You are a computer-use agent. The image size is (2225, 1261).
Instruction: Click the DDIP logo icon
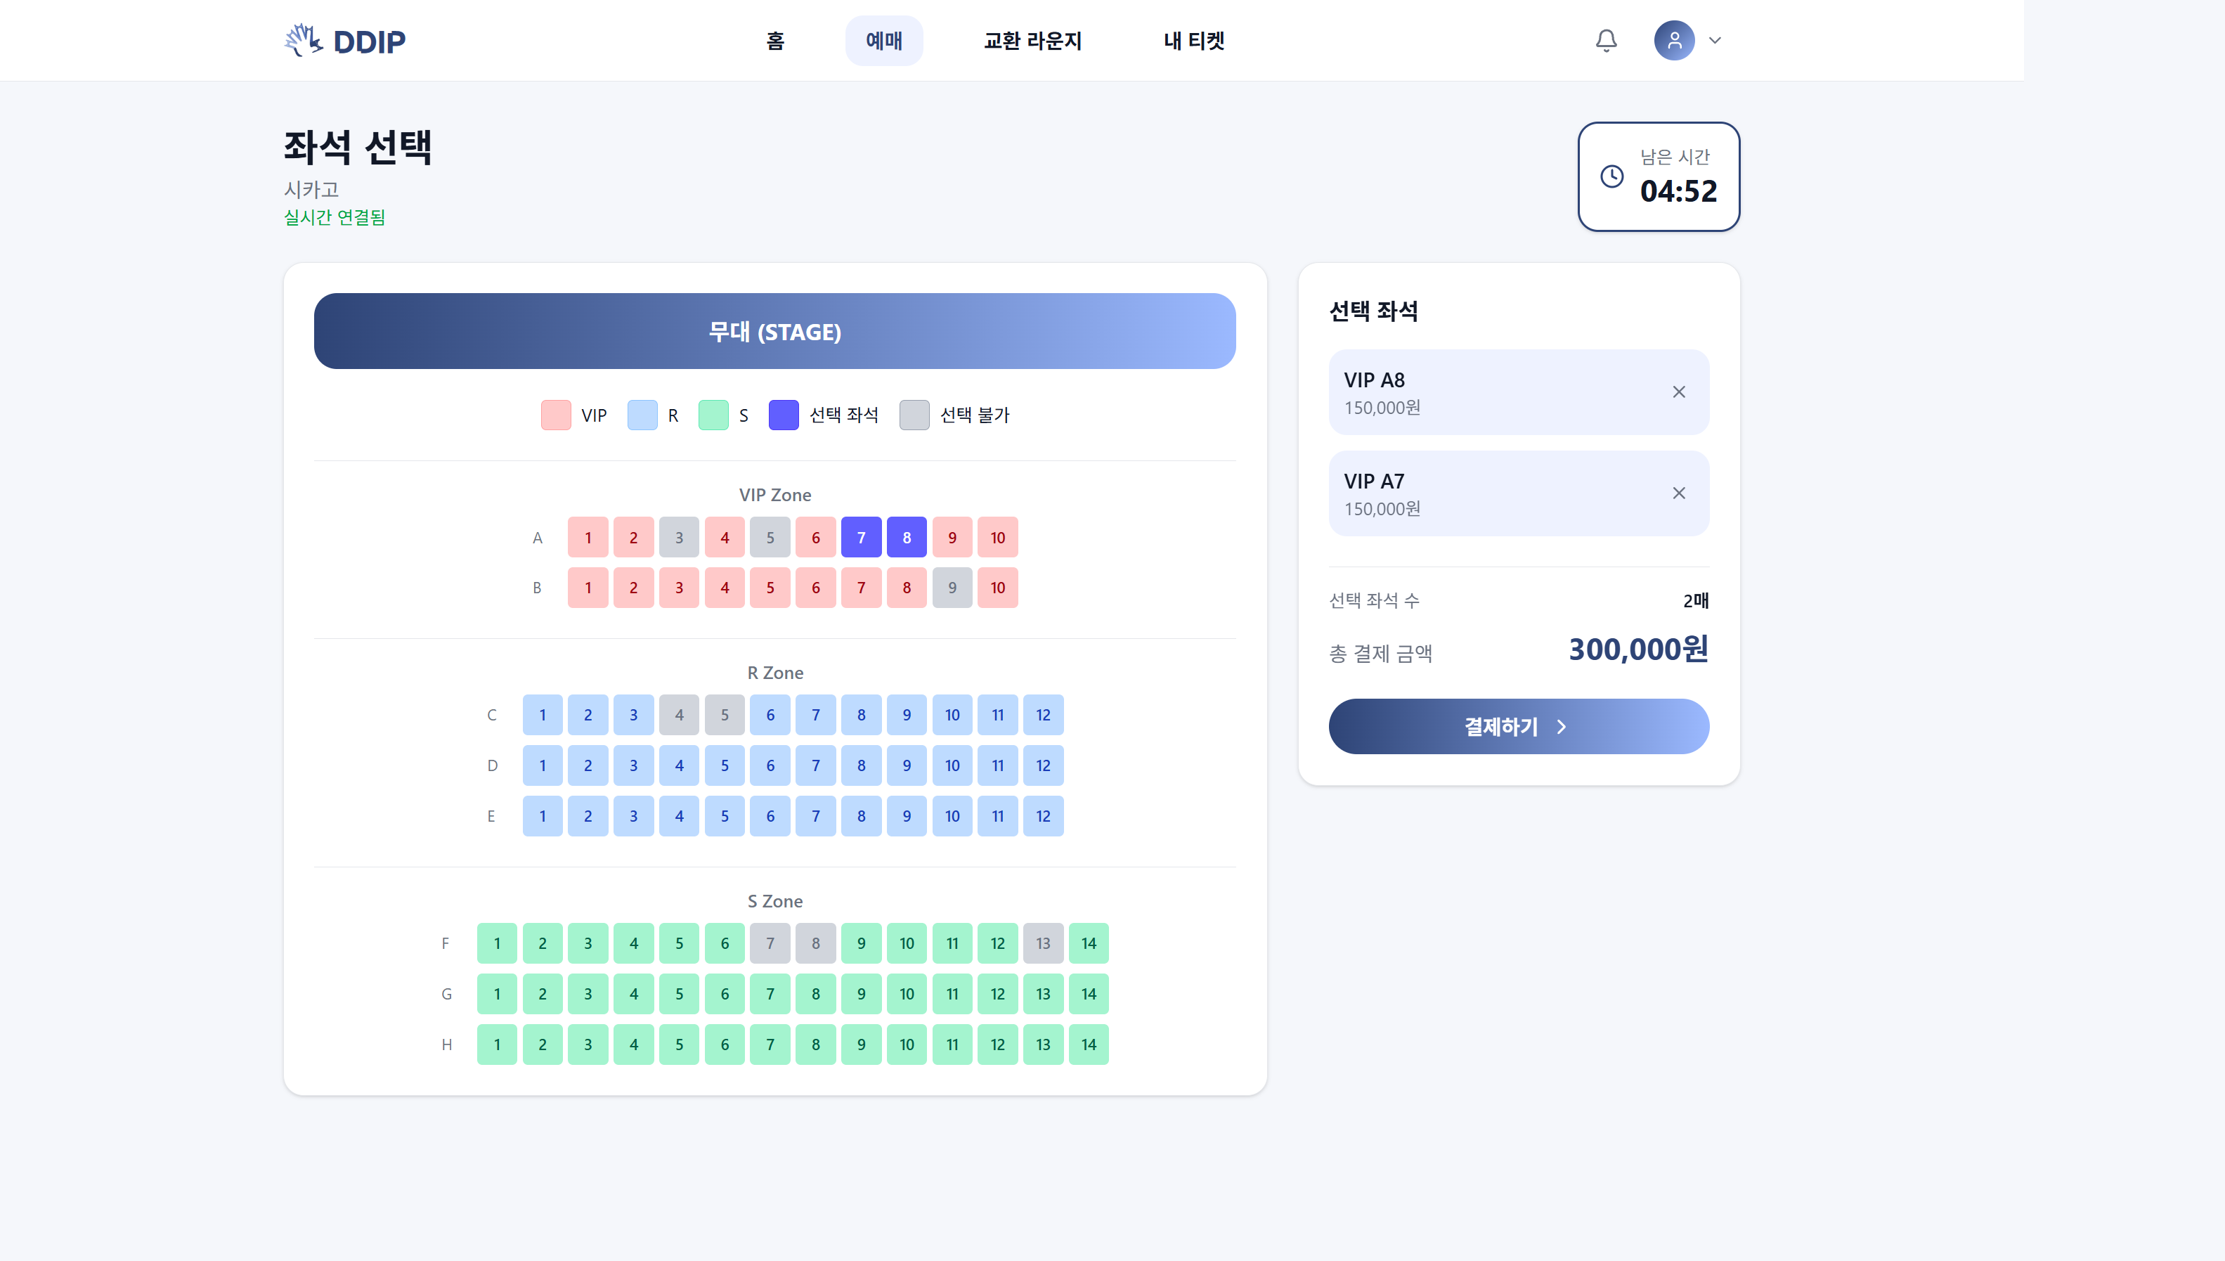tap(301, 39)
